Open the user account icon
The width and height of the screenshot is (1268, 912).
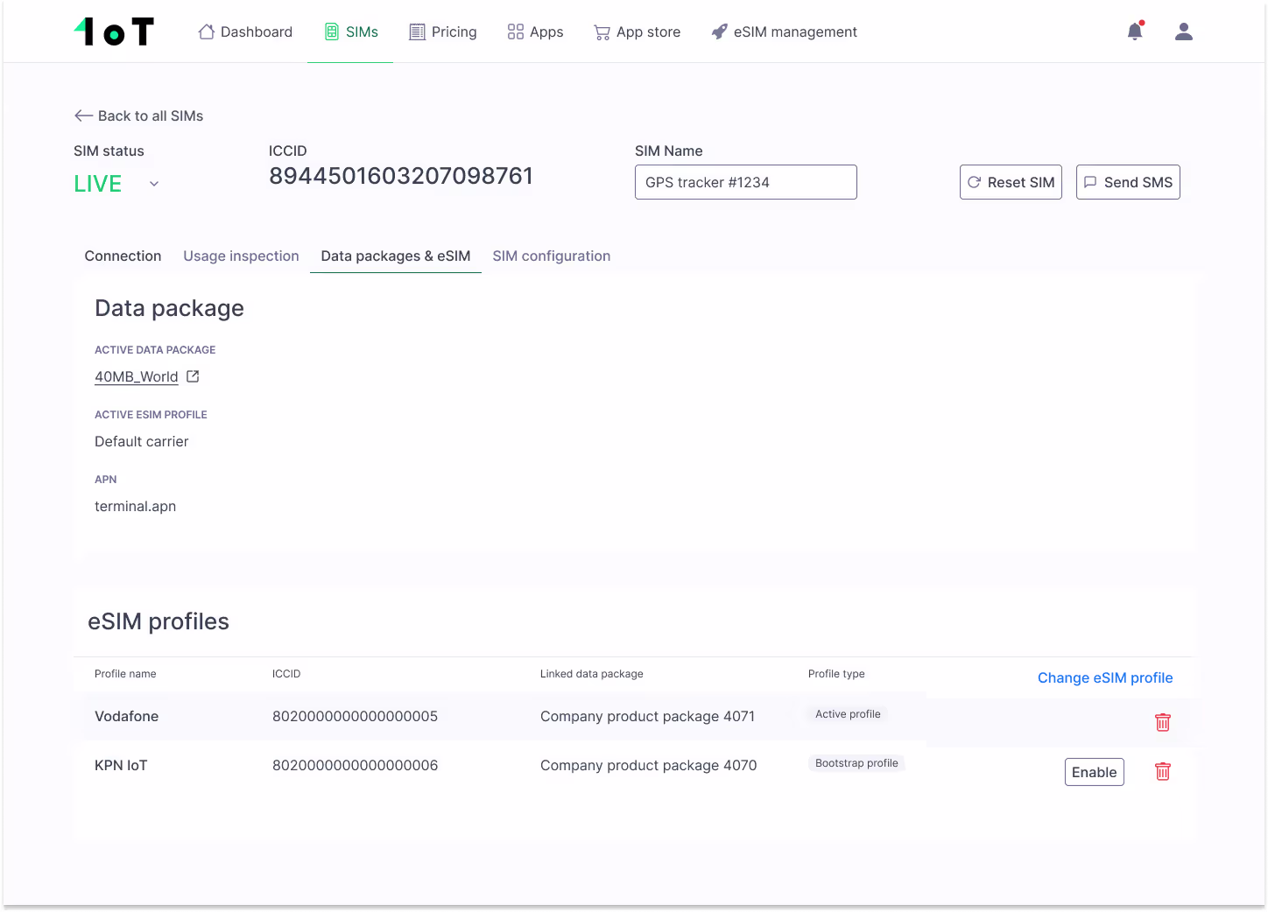(1184, 32)
